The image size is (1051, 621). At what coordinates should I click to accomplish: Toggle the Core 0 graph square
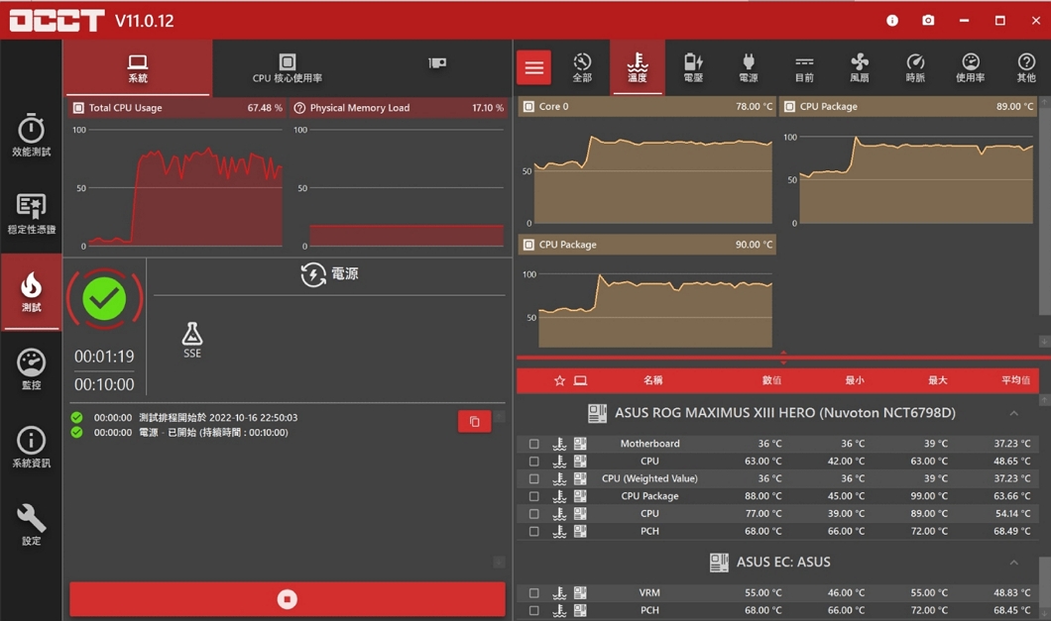(x=528, y=107)
